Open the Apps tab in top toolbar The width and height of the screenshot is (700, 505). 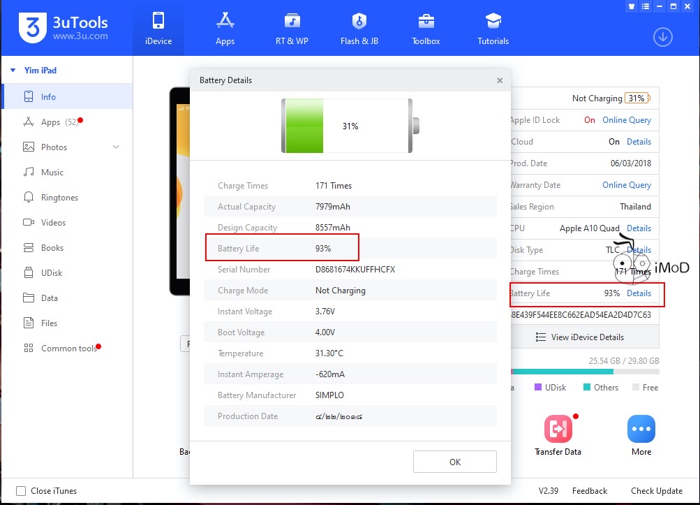point(225,28)
